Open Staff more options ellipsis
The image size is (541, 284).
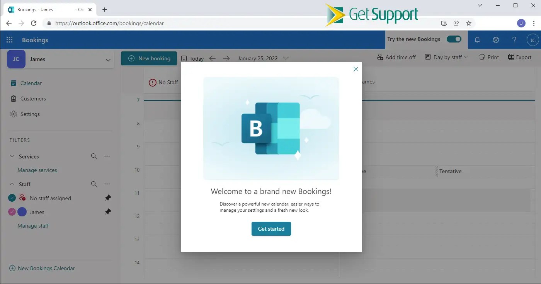(x=107, y=184)
